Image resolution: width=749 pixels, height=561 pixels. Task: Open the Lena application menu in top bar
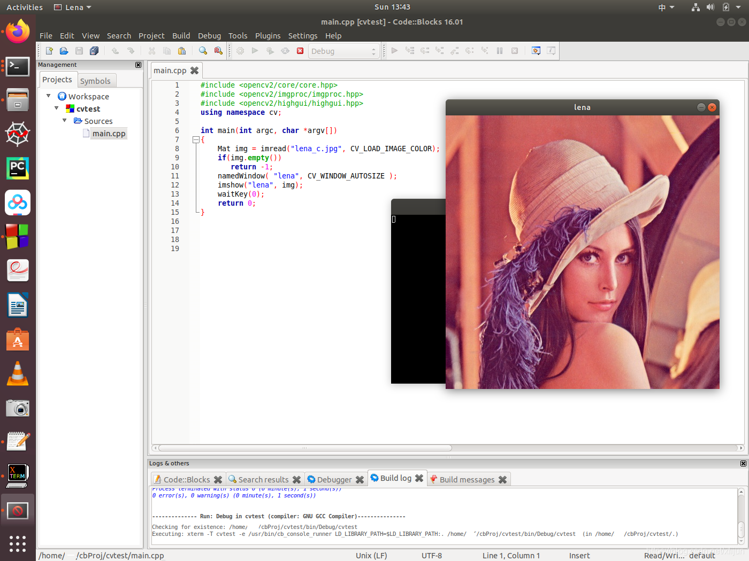73,7
